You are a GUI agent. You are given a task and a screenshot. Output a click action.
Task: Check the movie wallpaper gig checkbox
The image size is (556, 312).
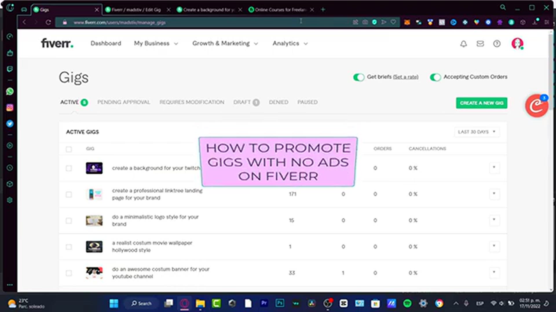pyautogui.click(x=69, y=247)
